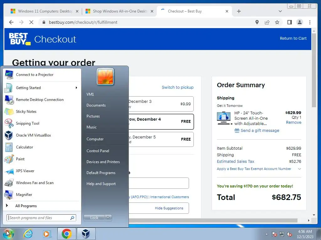
Task: Open VirtualBox taskbar icon
Action: (86, 234)
